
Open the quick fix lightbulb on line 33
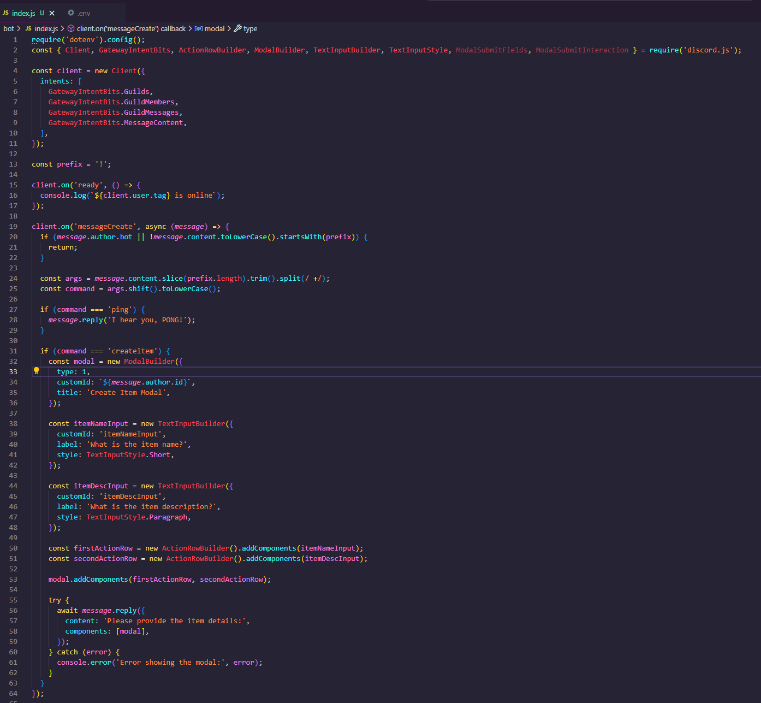pyautogui.click(x=36, y=371)
